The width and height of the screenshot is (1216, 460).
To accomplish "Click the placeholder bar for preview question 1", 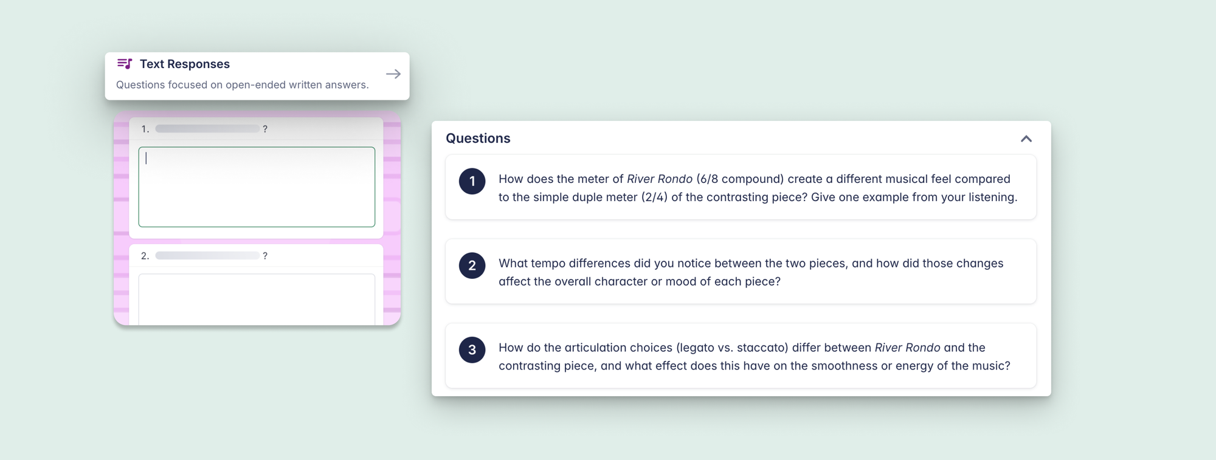I will [207, 129].
